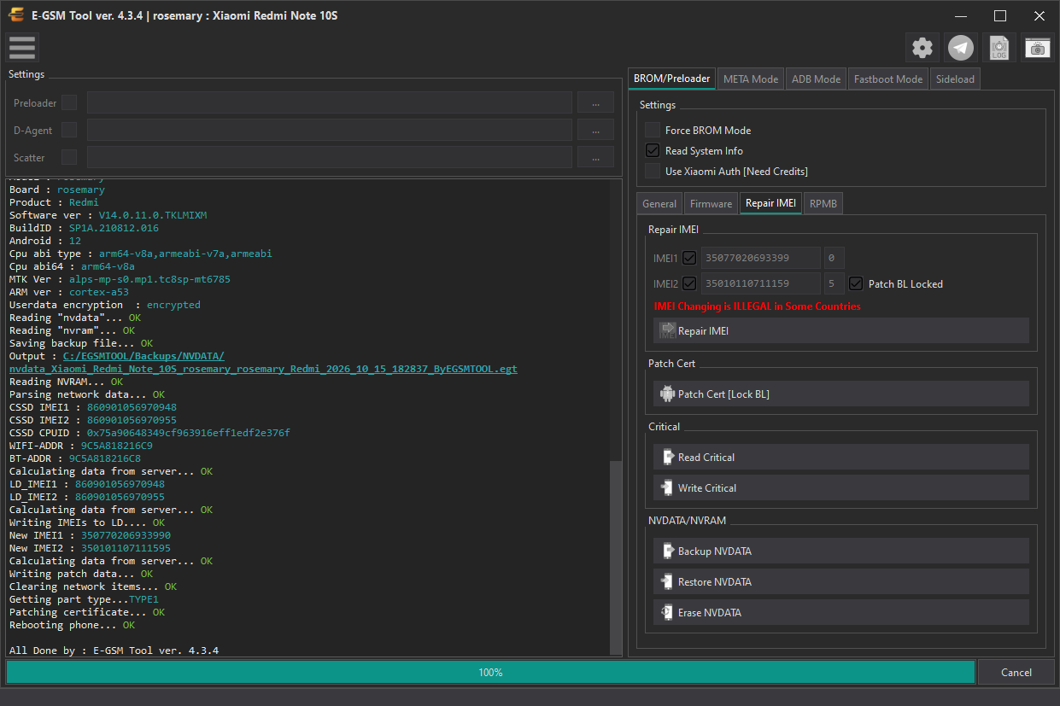
Task: Open the RPMB sub-tab
Action: coord(823,203)
